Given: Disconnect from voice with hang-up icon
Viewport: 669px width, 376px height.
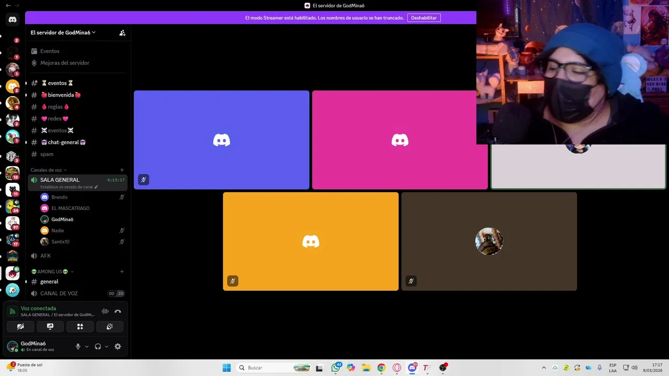Looking at the screenshot, I should tap(118, 311).
